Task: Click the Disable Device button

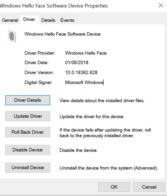Action: [x=28, y=150]
